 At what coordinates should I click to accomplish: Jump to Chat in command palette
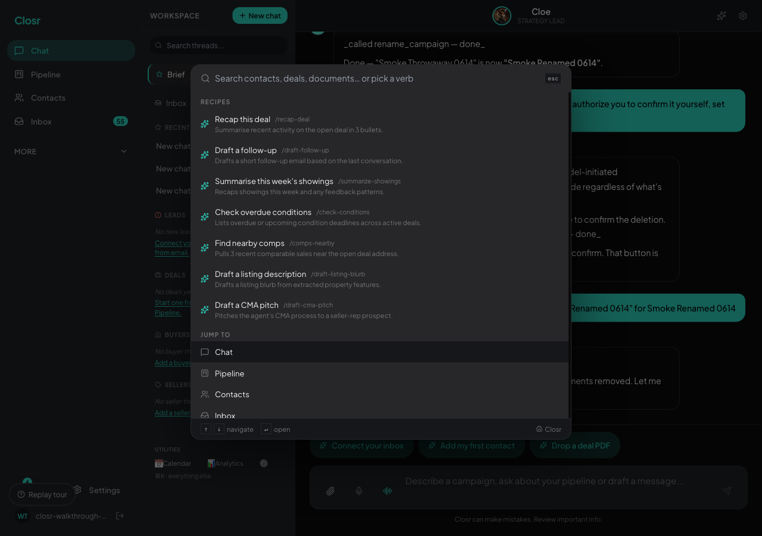pos(379,352)
